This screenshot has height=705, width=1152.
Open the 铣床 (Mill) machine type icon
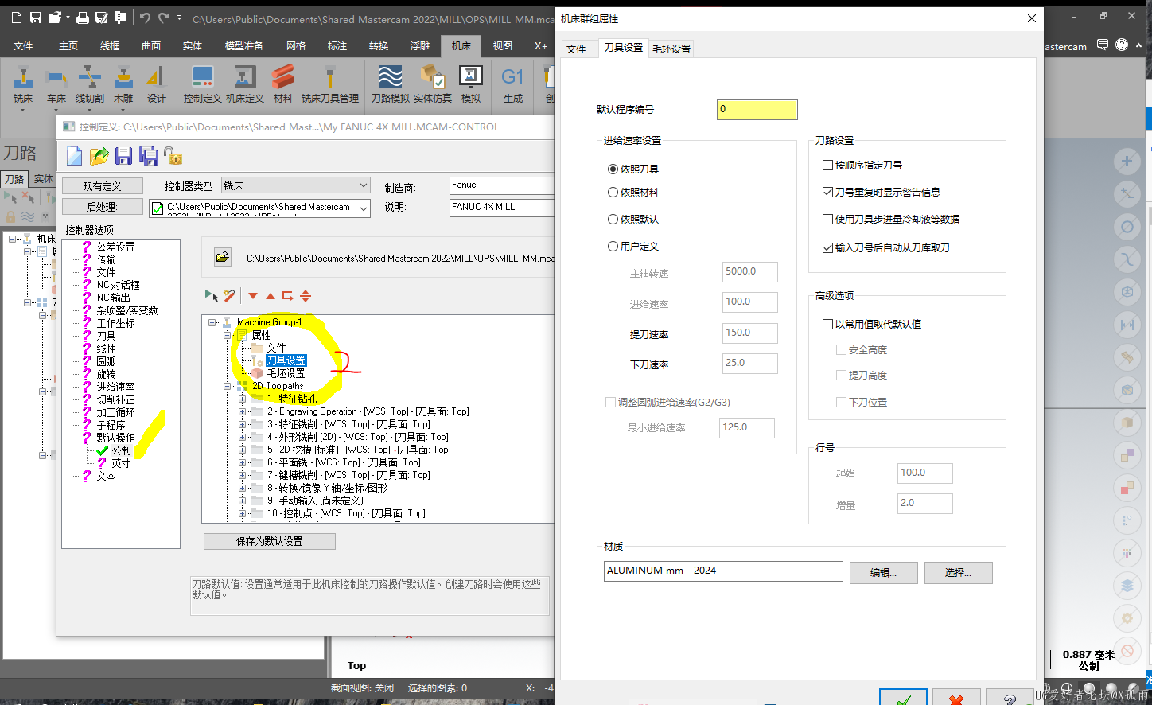(23, 85)
